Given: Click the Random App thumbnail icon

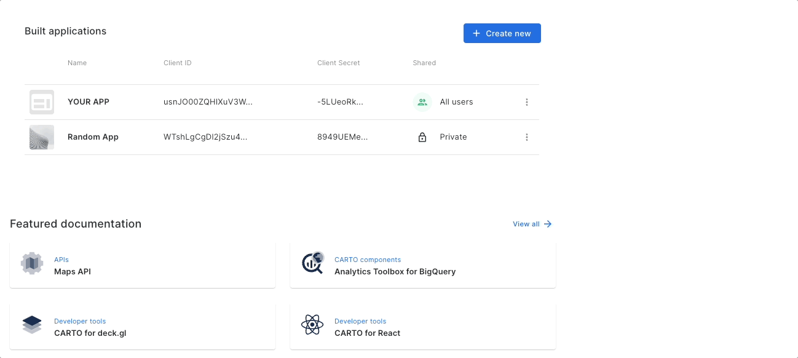Looking at the screenshot, I should click(x=41, y=137).
